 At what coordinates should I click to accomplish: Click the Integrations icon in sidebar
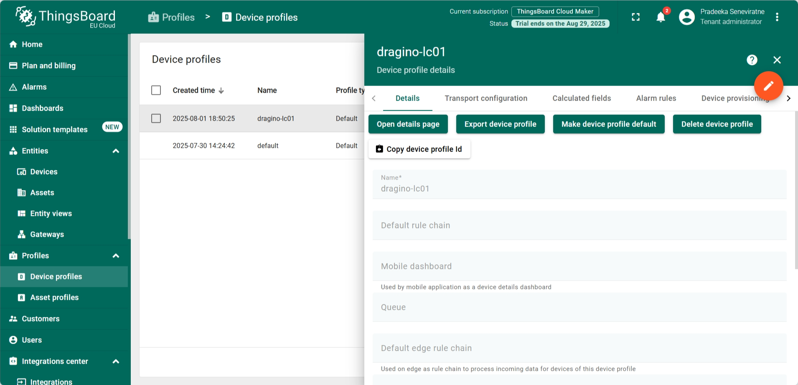coord(22,382)
